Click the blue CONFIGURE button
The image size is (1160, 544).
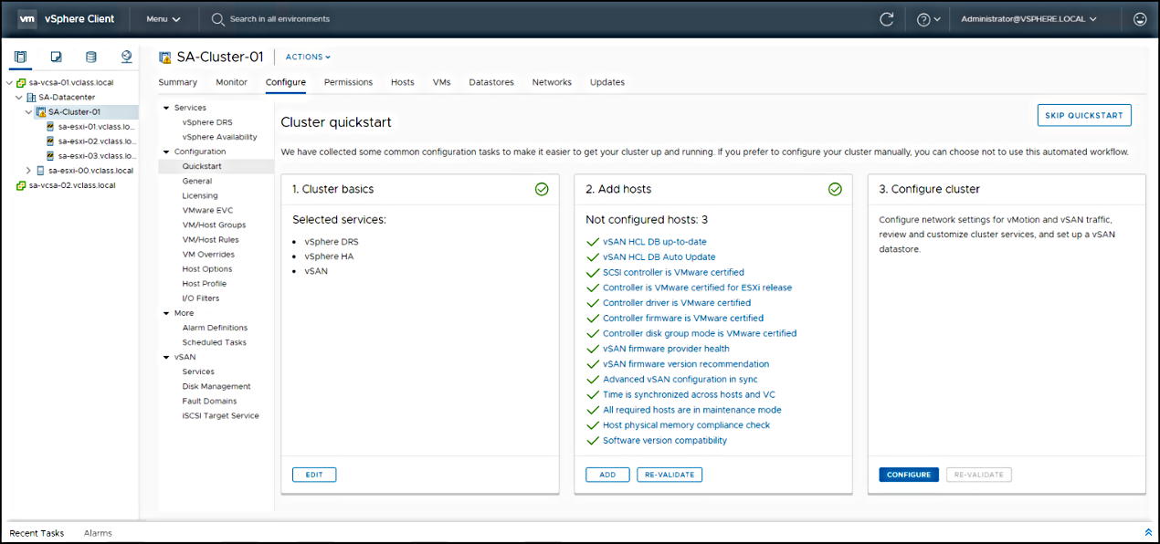pyautogui.click(x=909, y=475)
